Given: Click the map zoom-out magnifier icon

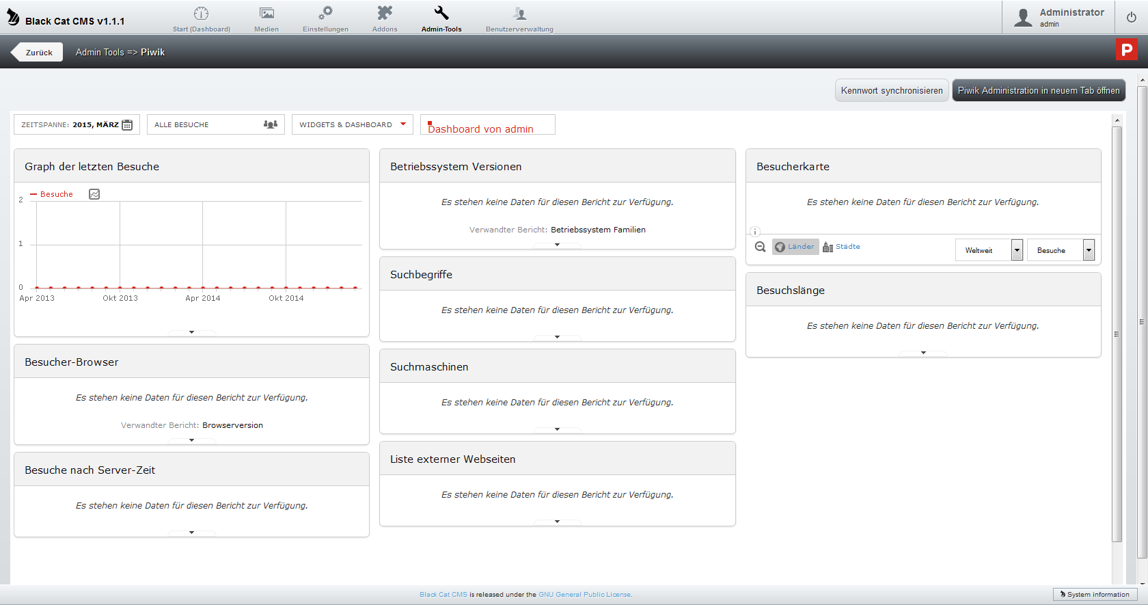Looking at the screenshot, I should pos(760,247).
